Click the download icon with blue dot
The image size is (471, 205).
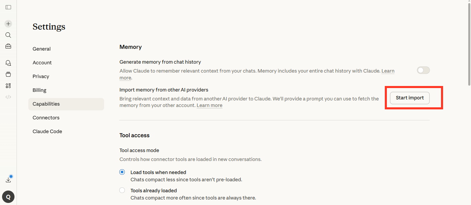click(x=9, y=180)
